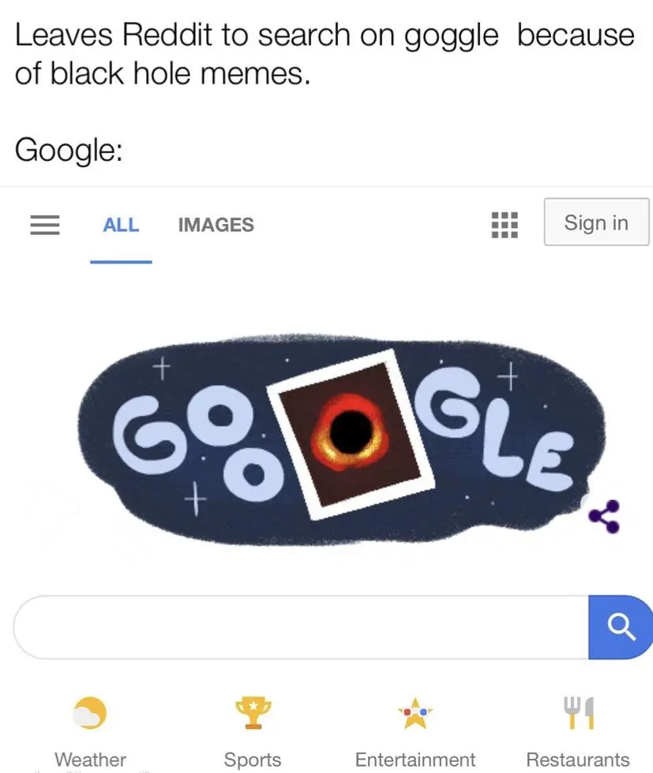Click the meme caption text at top
Image resolution: width=653 pixels, height=773 pixels.
click(325, 54)
